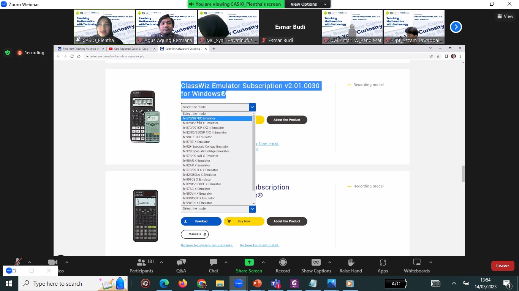
Task: Expand Share Screen options caret
Action: 263,262
